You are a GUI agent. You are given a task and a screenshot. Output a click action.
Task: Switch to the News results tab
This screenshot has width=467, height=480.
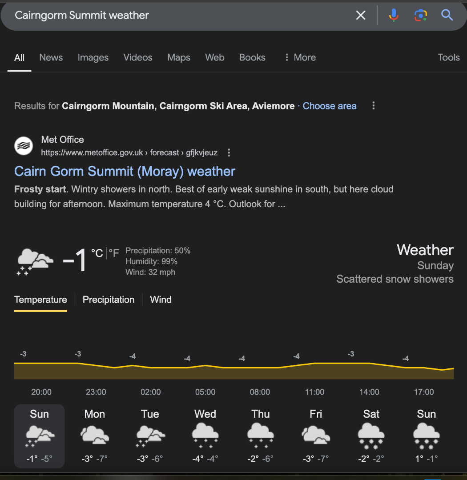pos(51,57)
